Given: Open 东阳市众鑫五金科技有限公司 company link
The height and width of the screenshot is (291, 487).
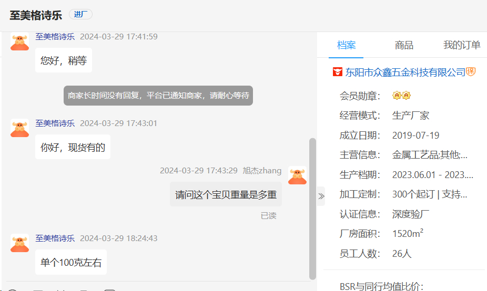Looking at the screenshot, I should tap(405, 72).
